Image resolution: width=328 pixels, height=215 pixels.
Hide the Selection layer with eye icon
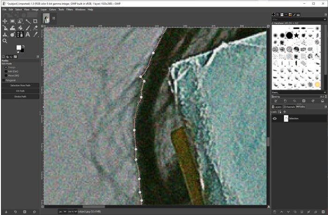point(275,119)
